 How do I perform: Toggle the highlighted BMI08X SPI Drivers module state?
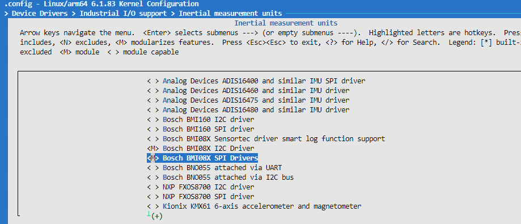(153, 158)
